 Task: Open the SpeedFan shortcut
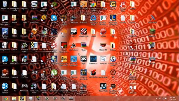click(x=54, y=33)
